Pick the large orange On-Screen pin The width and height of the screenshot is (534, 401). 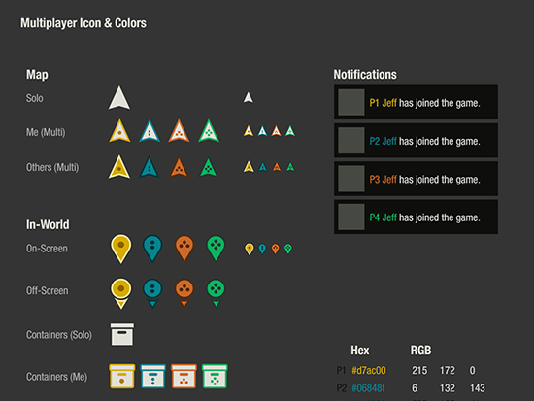[184, 249]
